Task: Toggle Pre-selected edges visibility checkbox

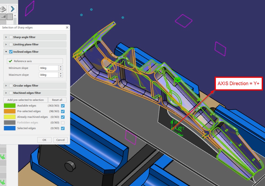Action: click(x=63, y=111)
